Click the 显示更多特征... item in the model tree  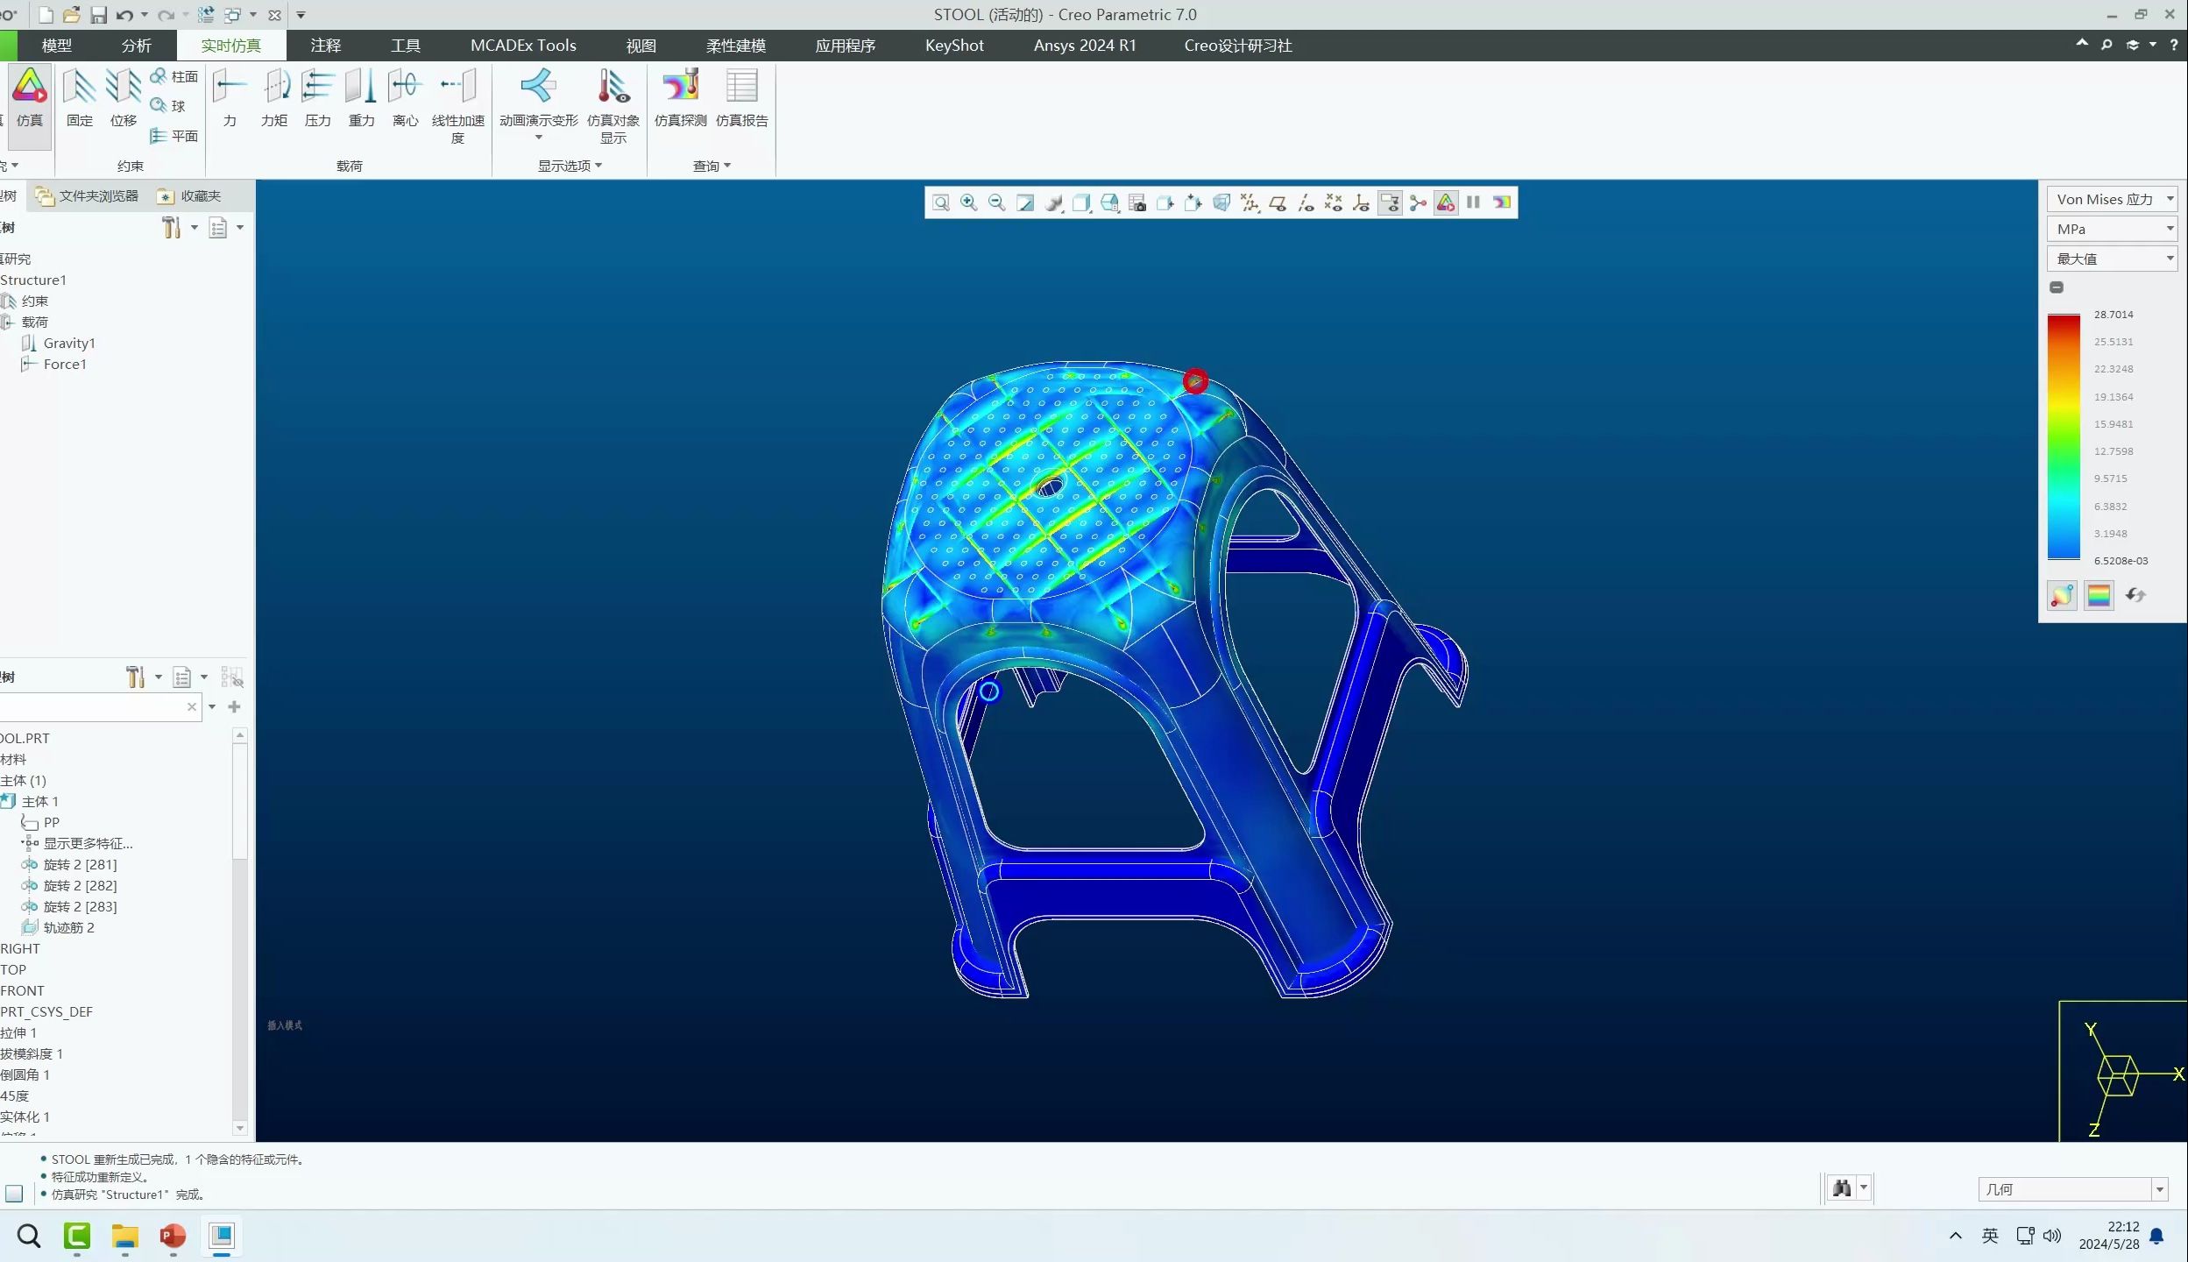88,844
